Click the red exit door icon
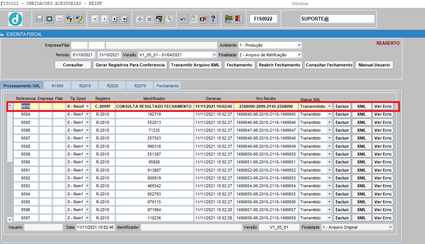This screenshot has height=244, width=425. 238,19
